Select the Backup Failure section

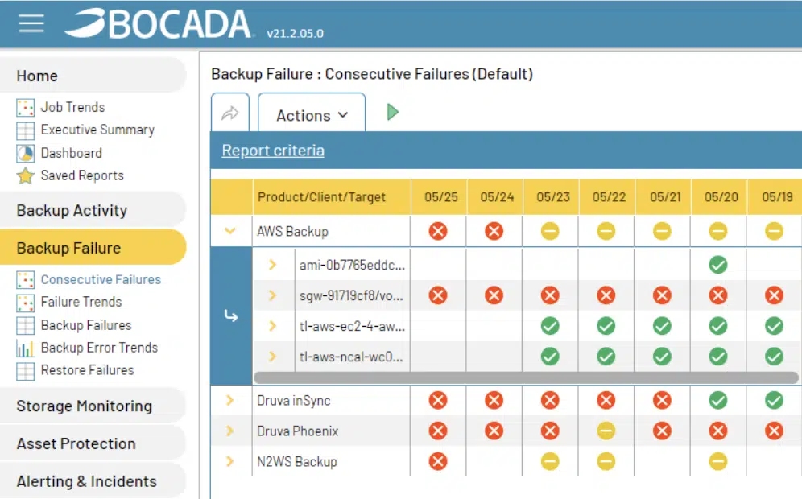tap(93, 248)
